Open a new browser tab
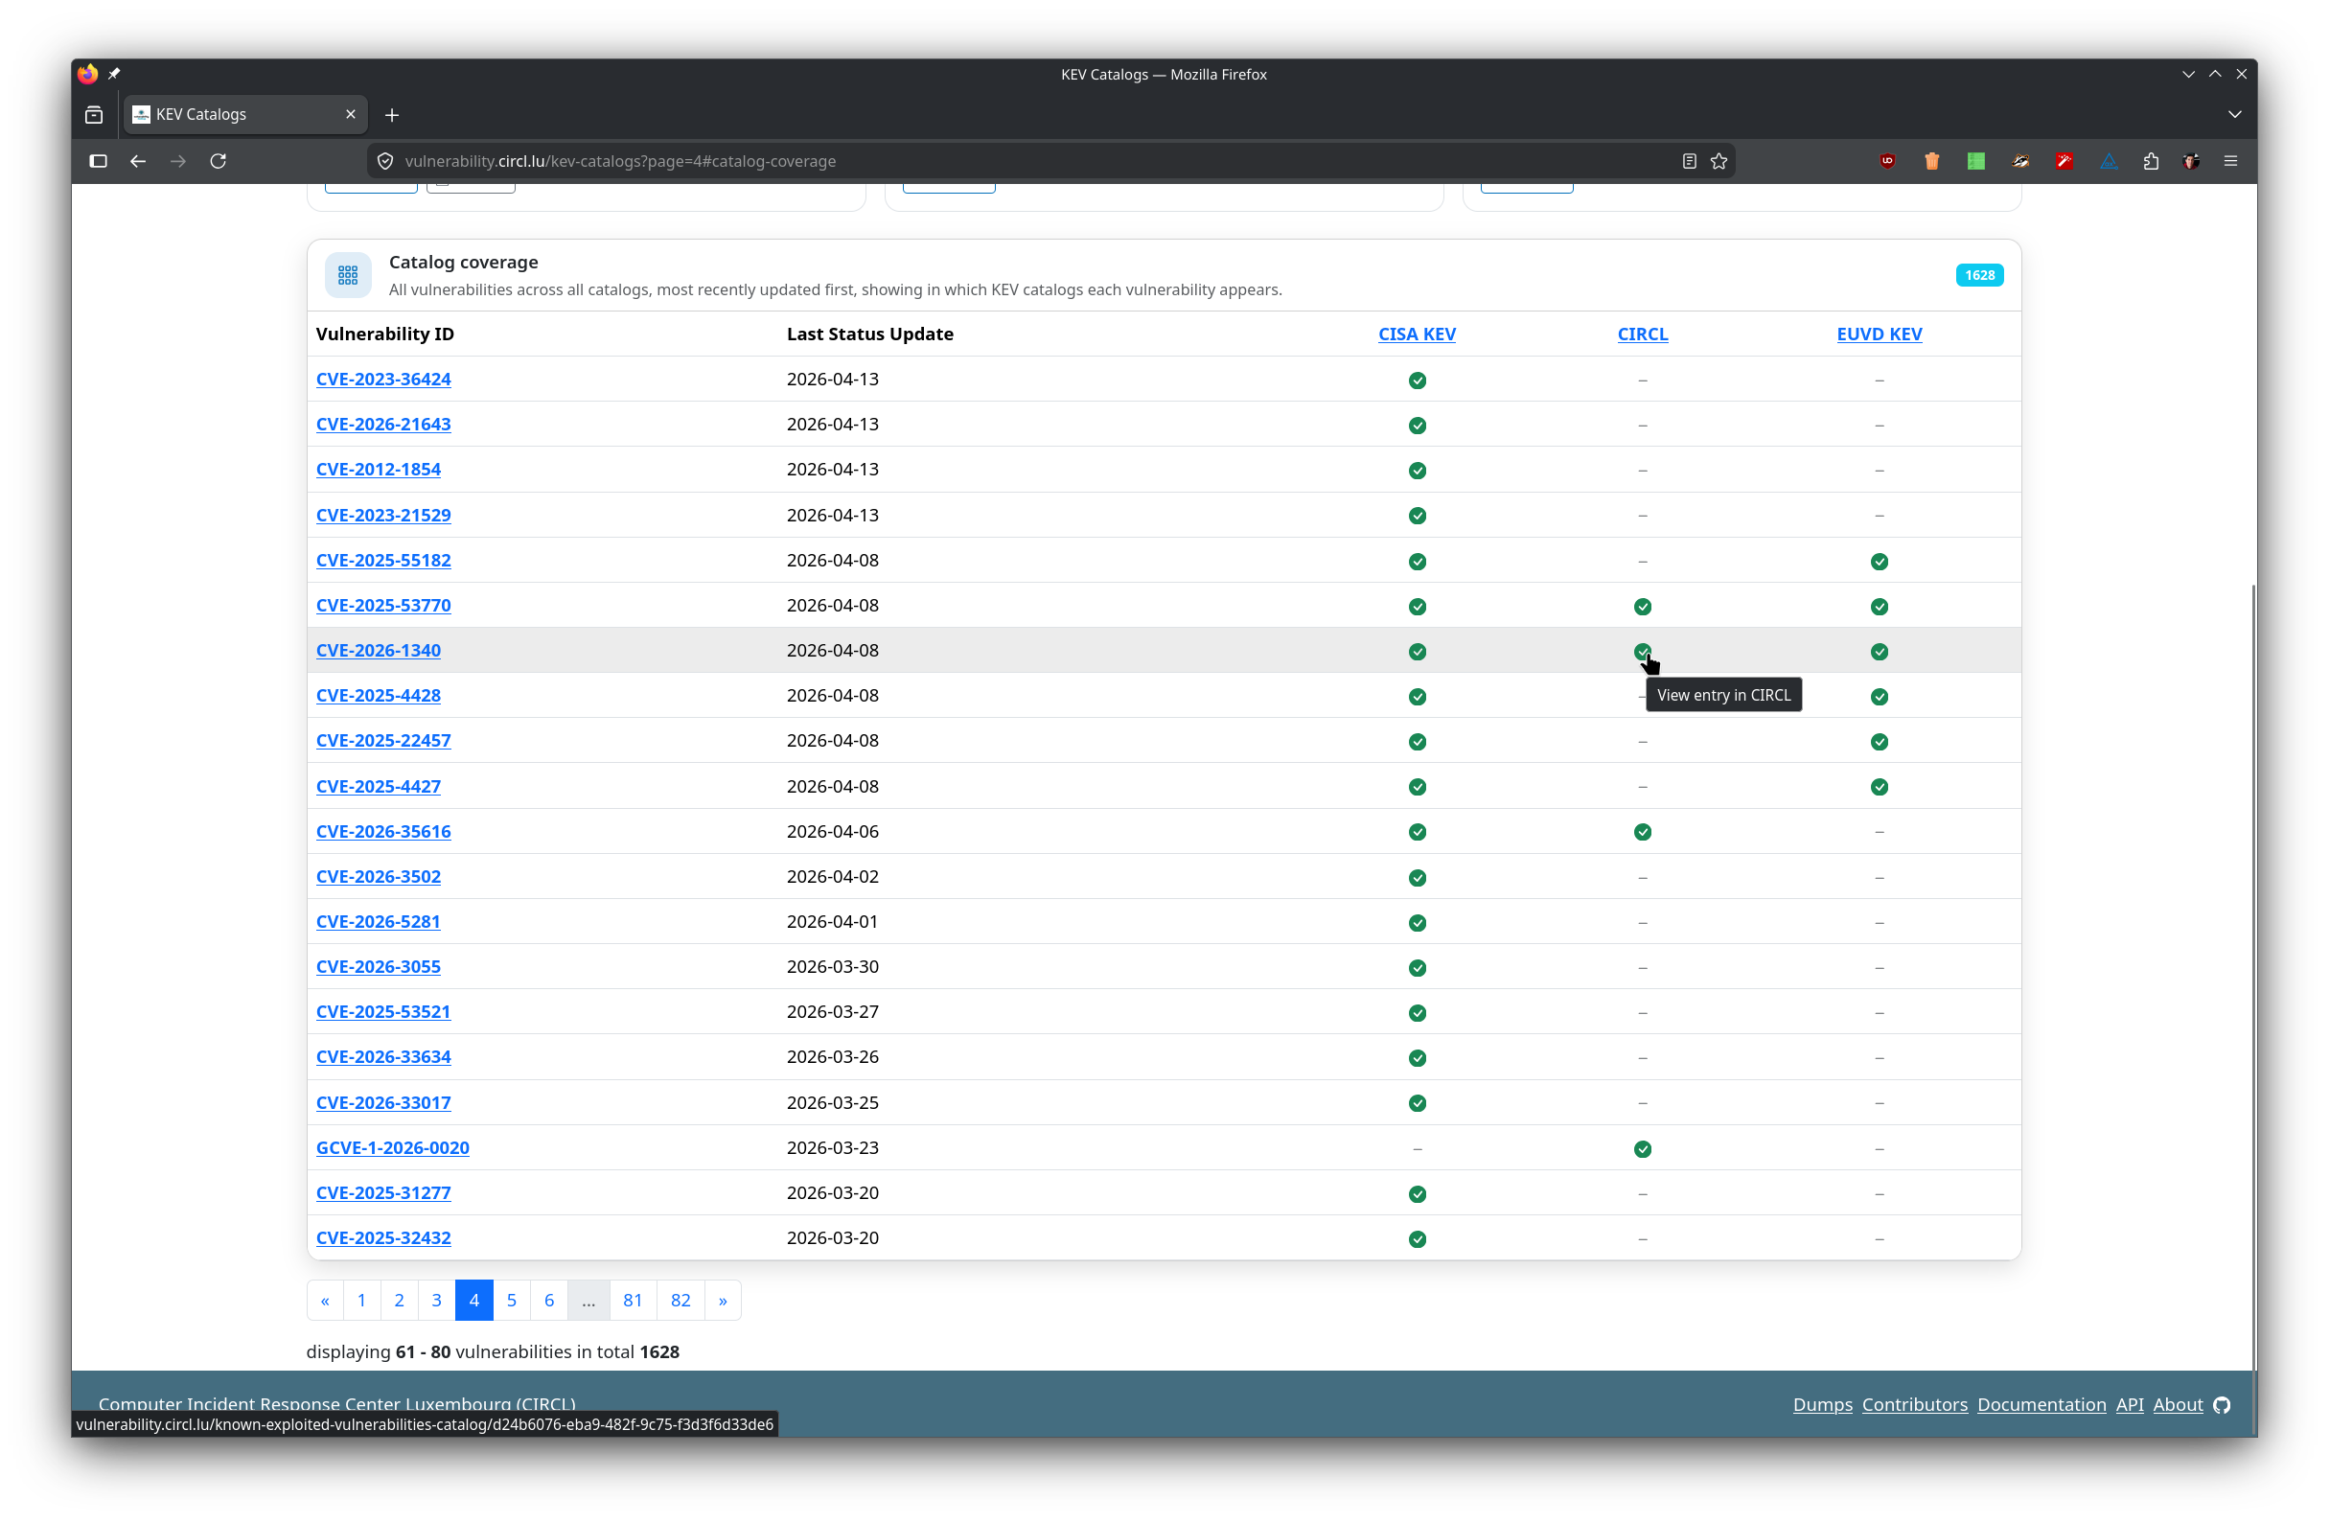Screen dimensions: 2330x1523 [392, 114]
